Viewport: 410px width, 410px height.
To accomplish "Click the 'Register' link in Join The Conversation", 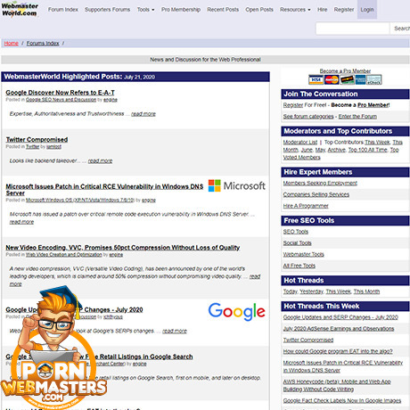I will tap(293, 105).
